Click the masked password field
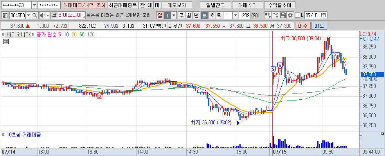 click(49, 5)
